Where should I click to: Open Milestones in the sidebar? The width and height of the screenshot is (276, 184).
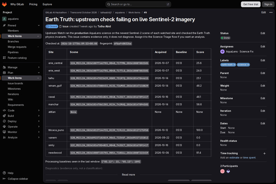tap(14, 89)
